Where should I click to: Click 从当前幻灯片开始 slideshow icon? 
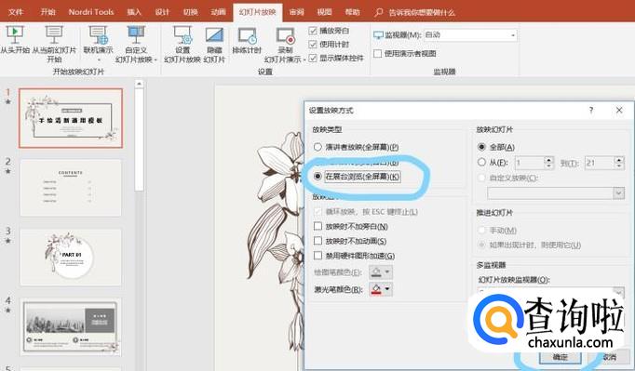point(54,35)
